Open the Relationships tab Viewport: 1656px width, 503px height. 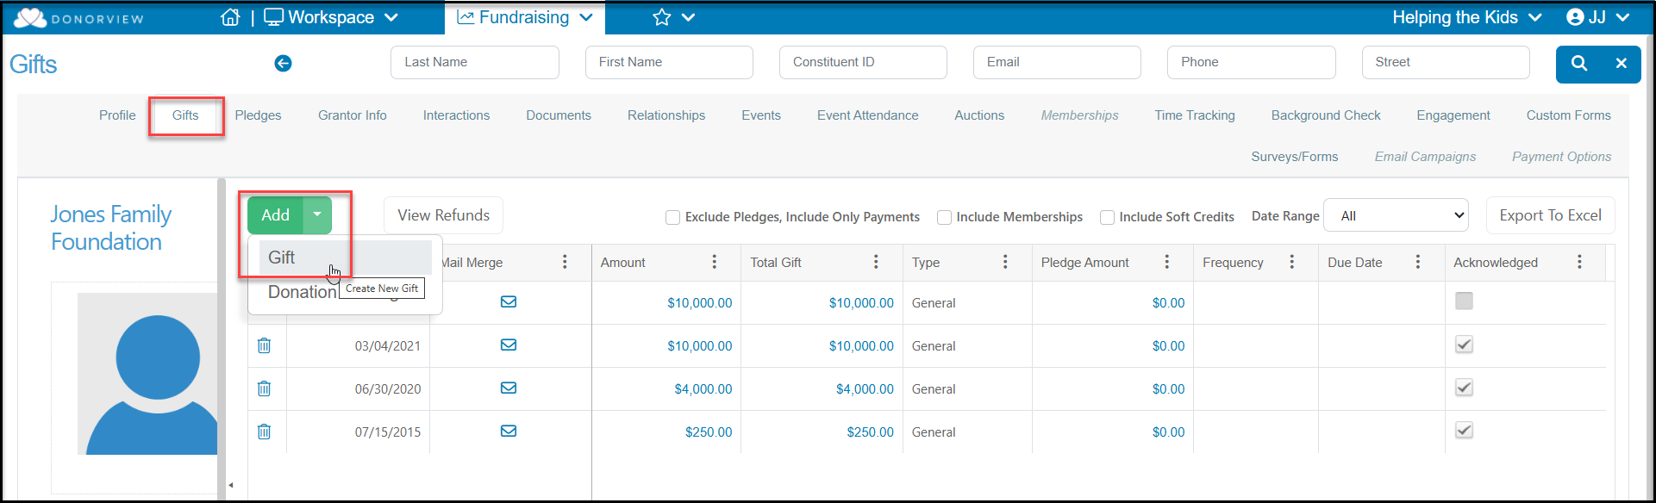pos(666,115)
